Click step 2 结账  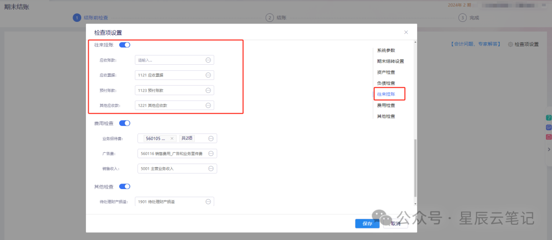[x=277, y=17]
